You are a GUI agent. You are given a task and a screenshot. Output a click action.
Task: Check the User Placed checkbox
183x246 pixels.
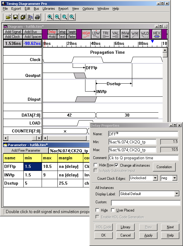(x=113, y=210)
